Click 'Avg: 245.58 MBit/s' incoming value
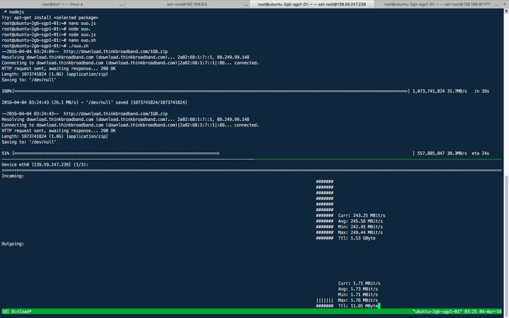 click(360, 221)
